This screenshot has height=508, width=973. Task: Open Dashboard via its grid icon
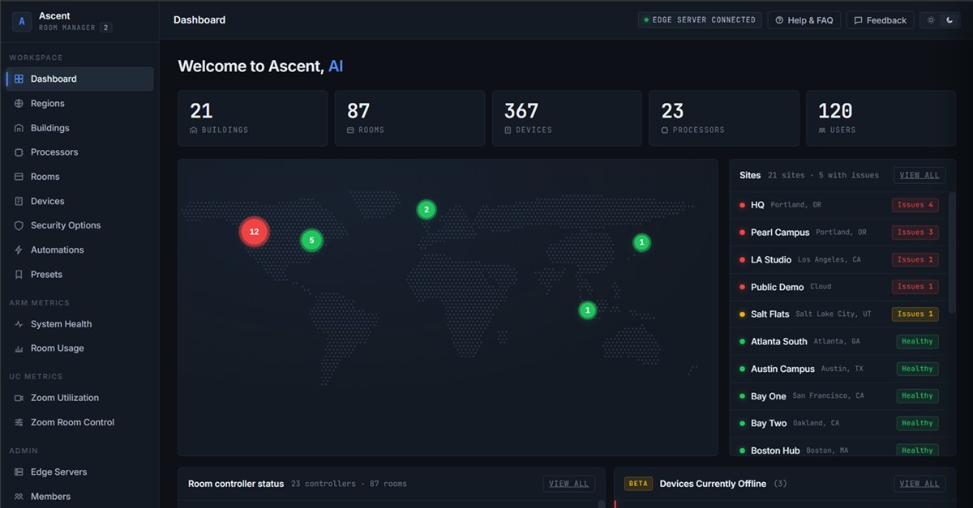point(19,79)
